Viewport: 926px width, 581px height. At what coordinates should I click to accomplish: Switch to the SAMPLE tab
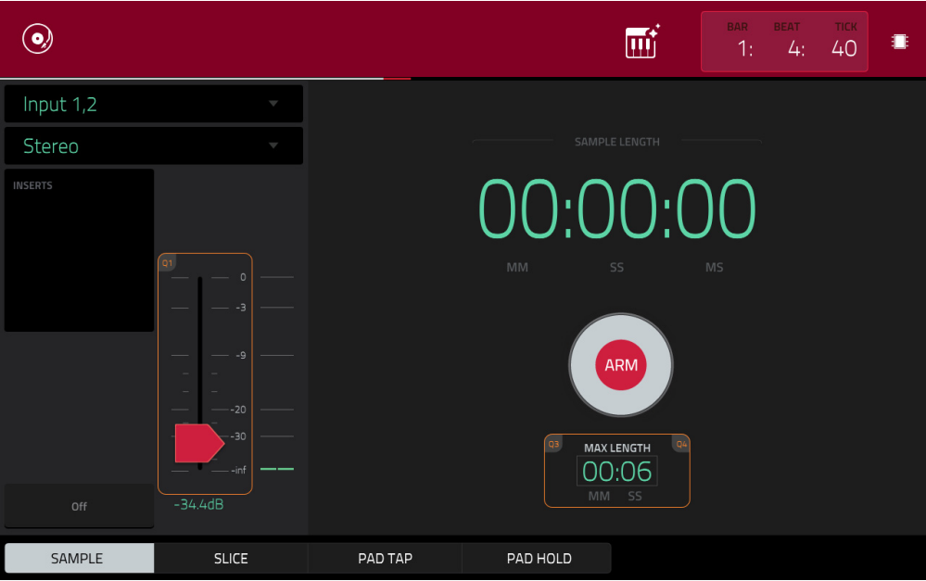pyautogui.click(x=79, y=558)
